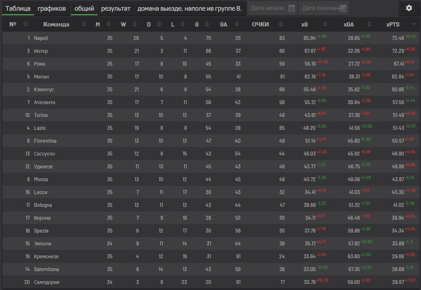This screenshot has height=290, width=421.
Task: Sort by ОЧКИ points column arrows
Action: point(281,24)
